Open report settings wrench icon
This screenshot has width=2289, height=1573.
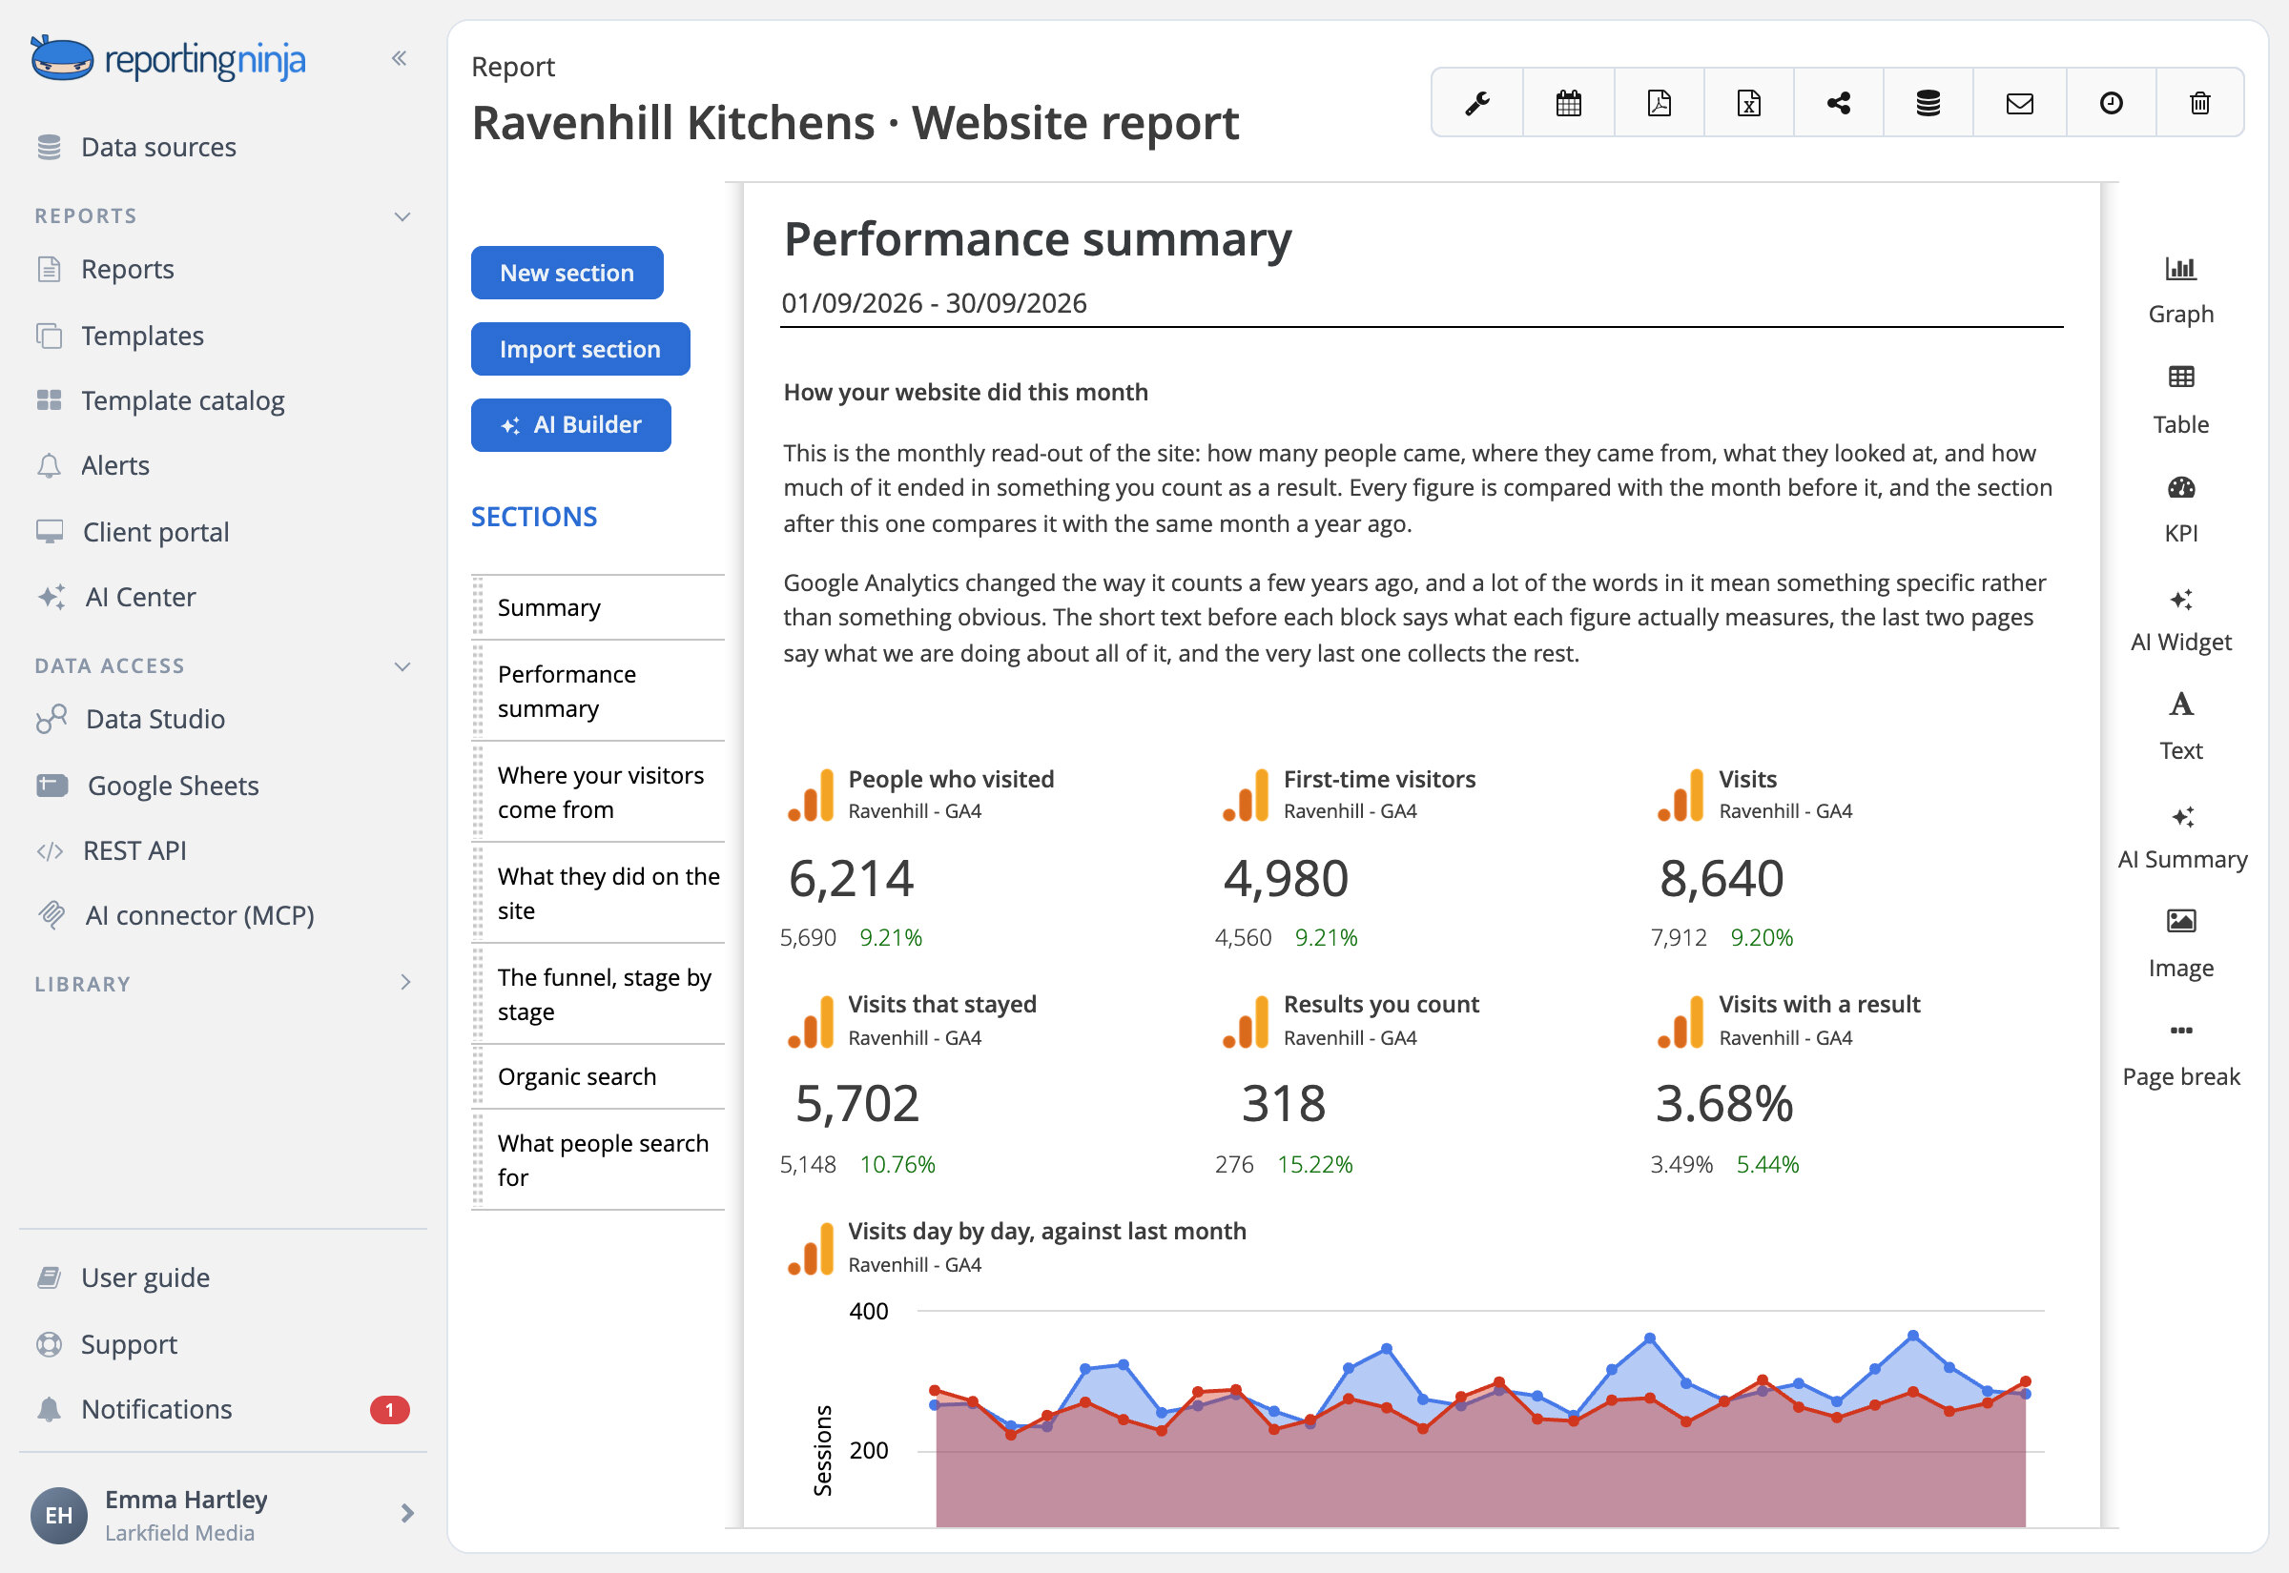point(1476,103)
